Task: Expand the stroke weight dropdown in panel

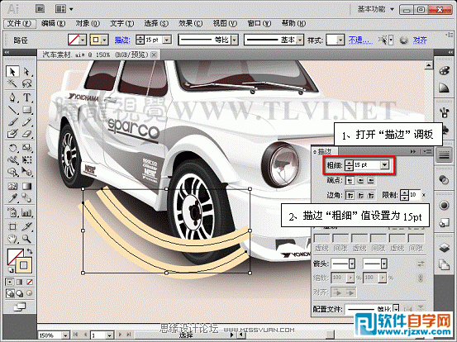Action: [385, 165]
